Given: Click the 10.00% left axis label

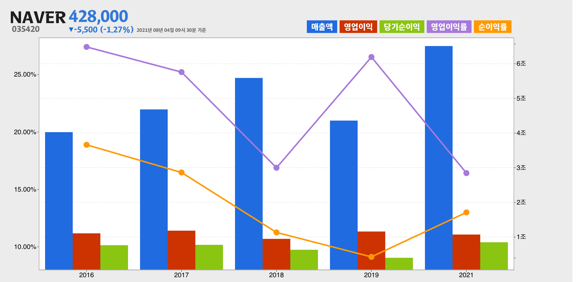Looking at the screenshot, I should tap(25, 247).
